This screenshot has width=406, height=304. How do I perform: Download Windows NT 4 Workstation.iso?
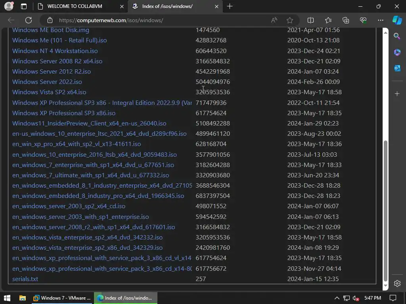point(55,51)
